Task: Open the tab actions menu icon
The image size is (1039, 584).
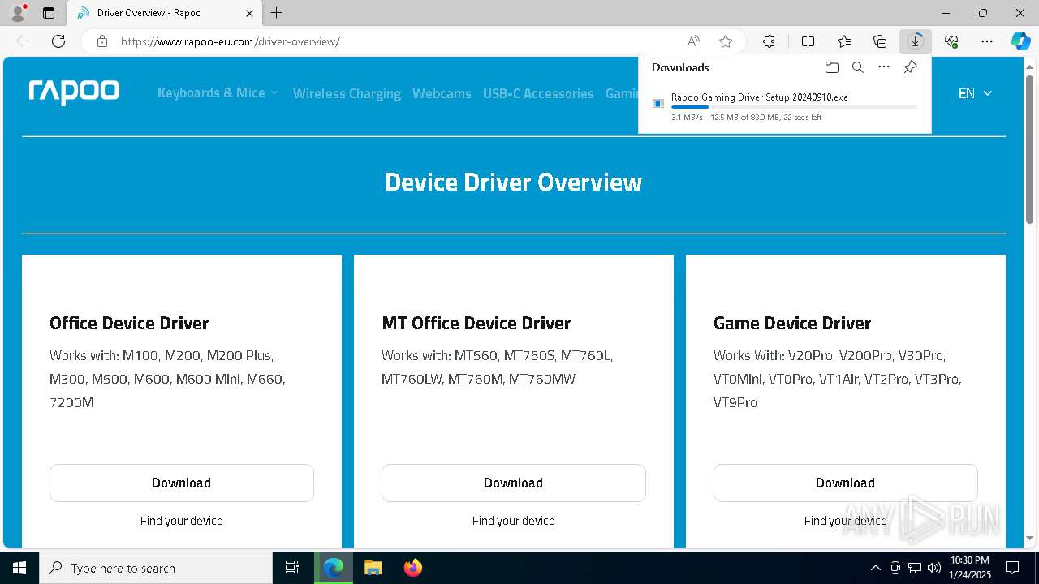Action: [49, 13]
